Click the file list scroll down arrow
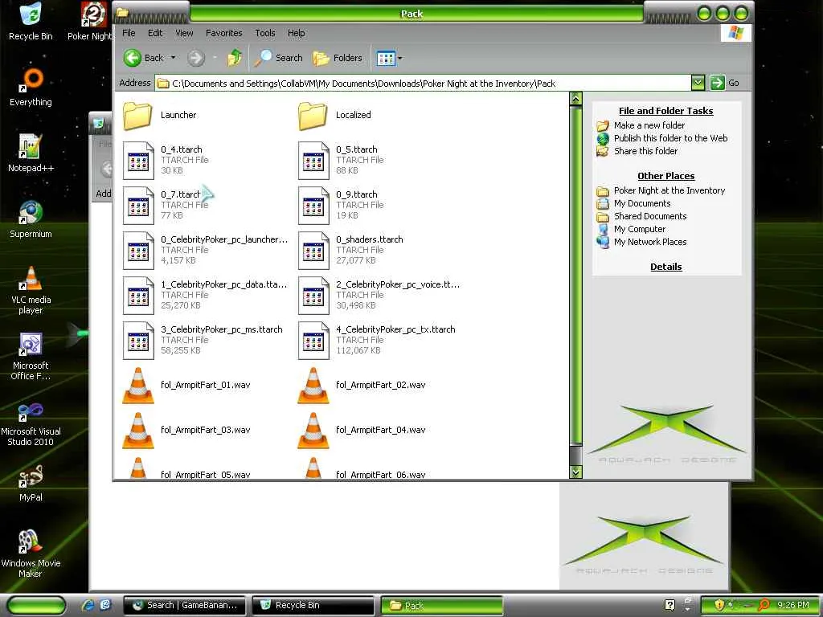Screen dimensions: 823x617 pyautogui.click(x=575, y=472)
